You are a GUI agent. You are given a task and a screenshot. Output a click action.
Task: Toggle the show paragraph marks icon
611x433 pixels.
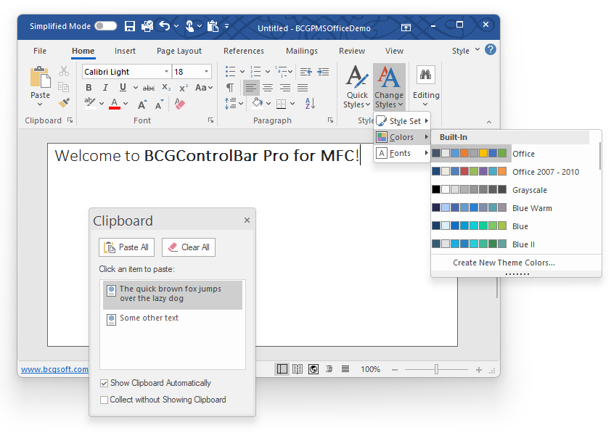[x=230, y=88]
